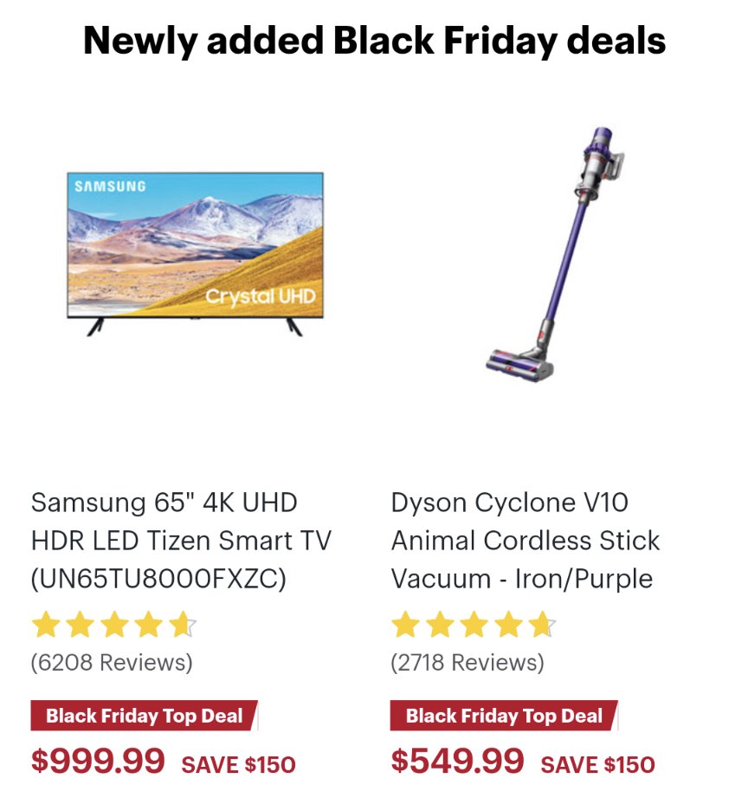Click SAVE $150 beside the Dyson price
This screenshot has width=748, height=798.
(x=598, y=764)
